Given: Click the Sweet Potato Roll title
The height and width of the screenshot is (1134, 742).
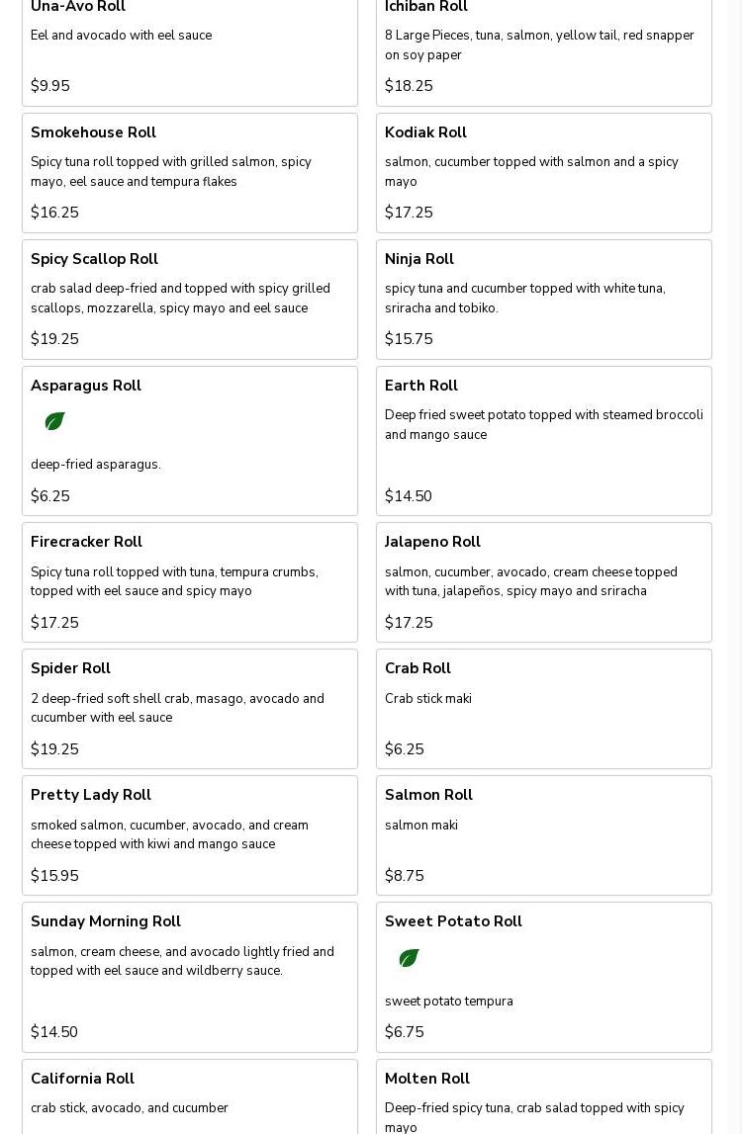Looking at the screenshot, I should (453, 921).
